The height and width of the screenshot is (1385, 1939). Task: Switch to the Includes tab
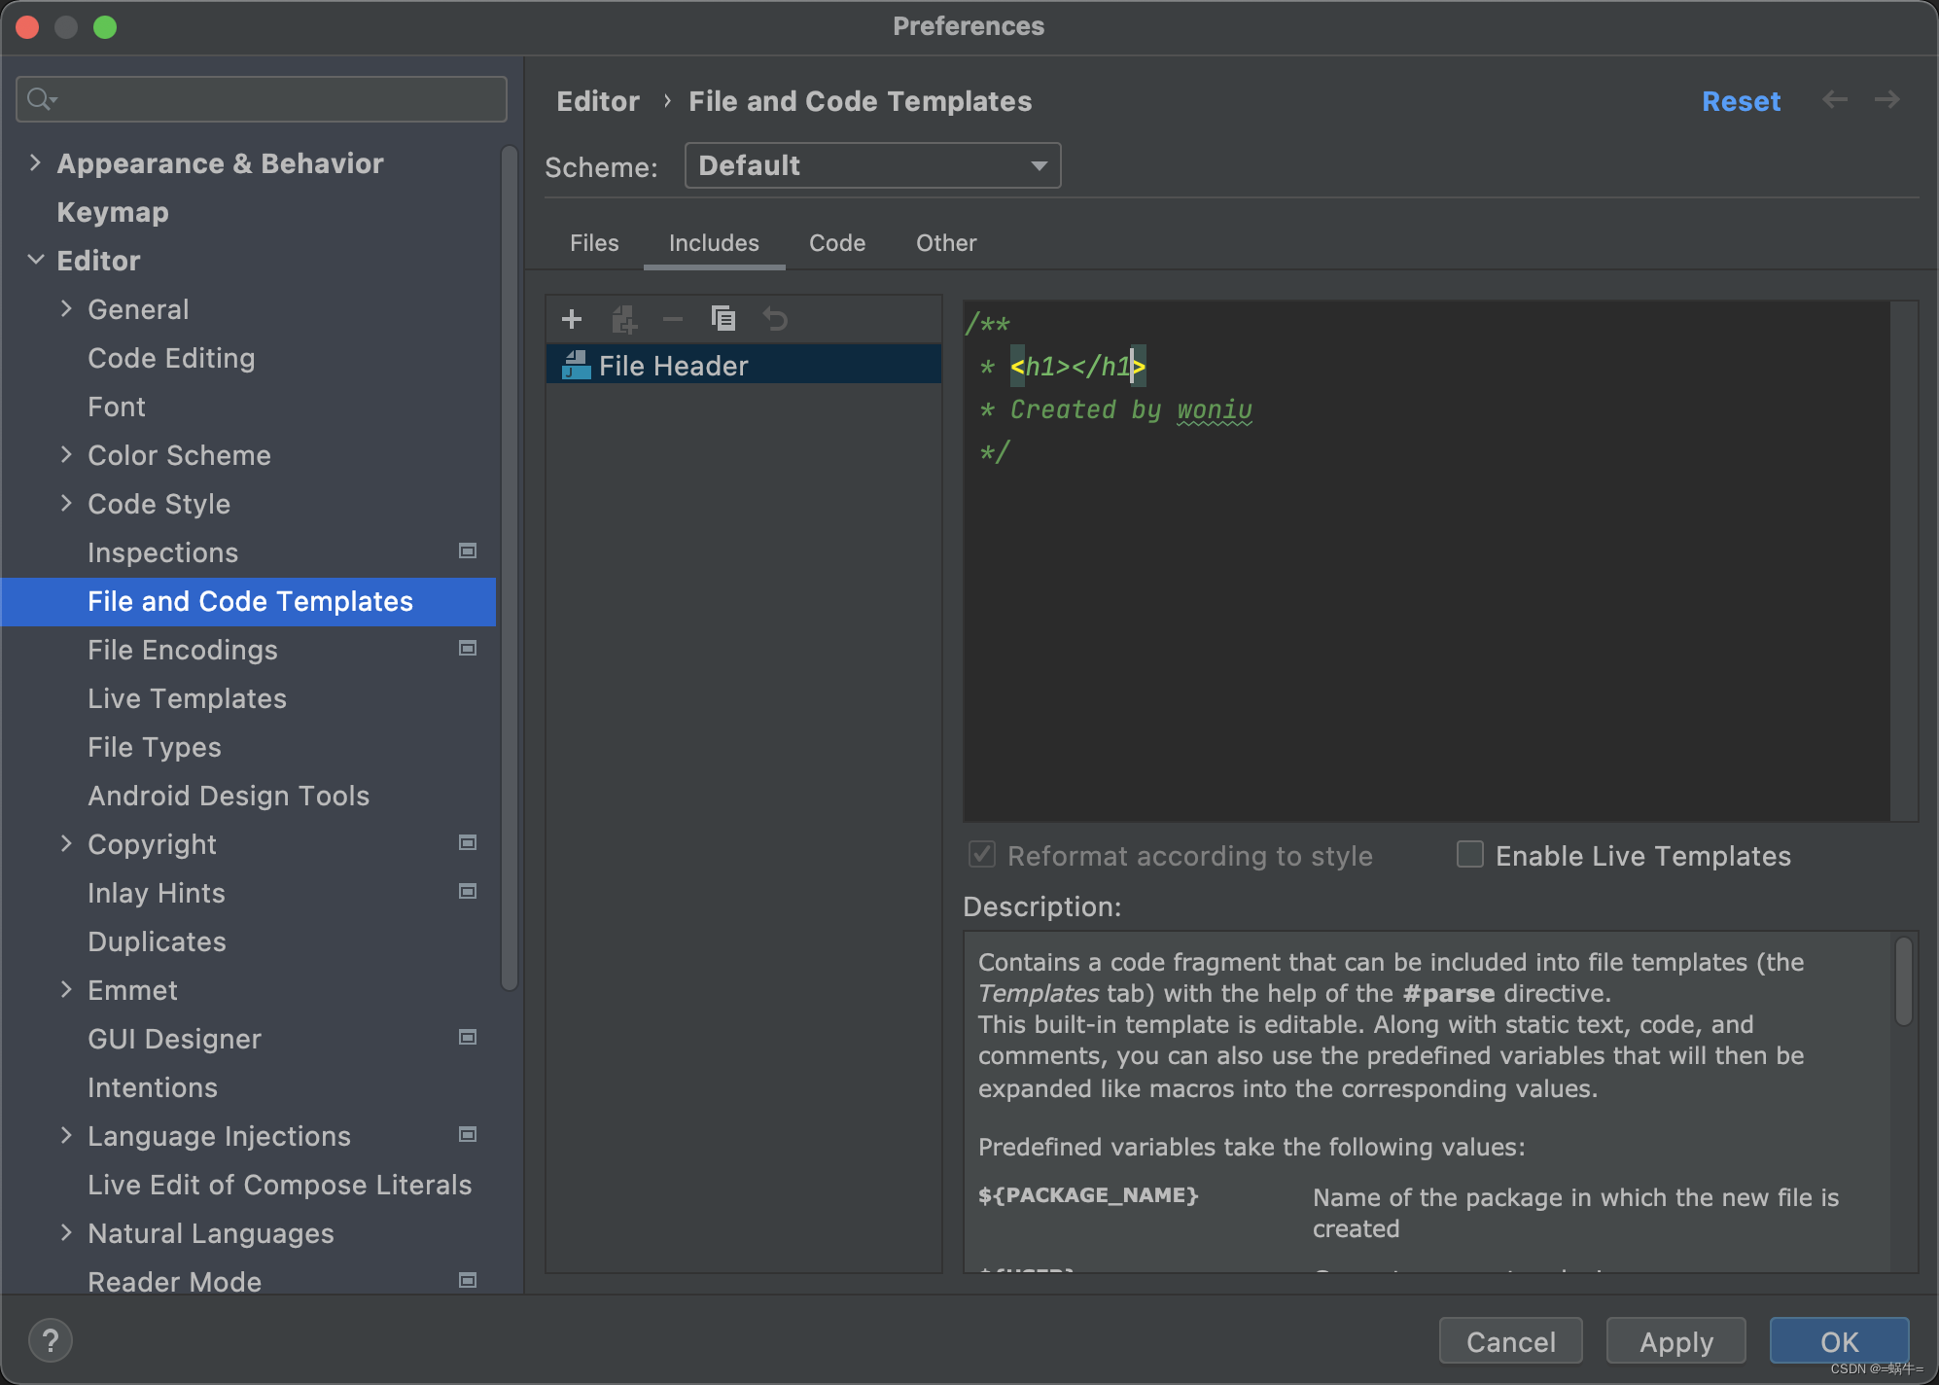(x=714, y=243)
